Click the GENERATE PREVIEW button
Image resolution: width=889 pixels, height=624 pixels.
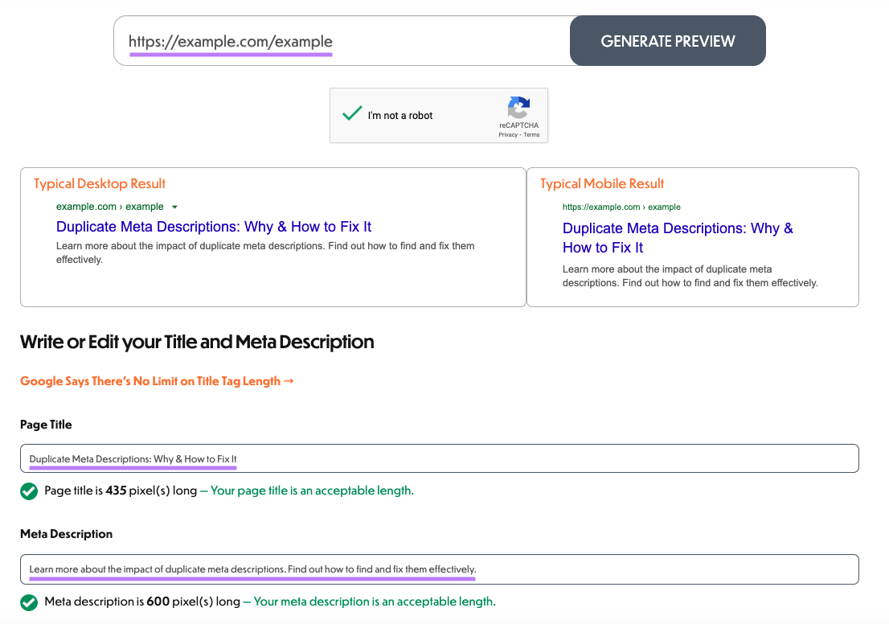[667, 40]
